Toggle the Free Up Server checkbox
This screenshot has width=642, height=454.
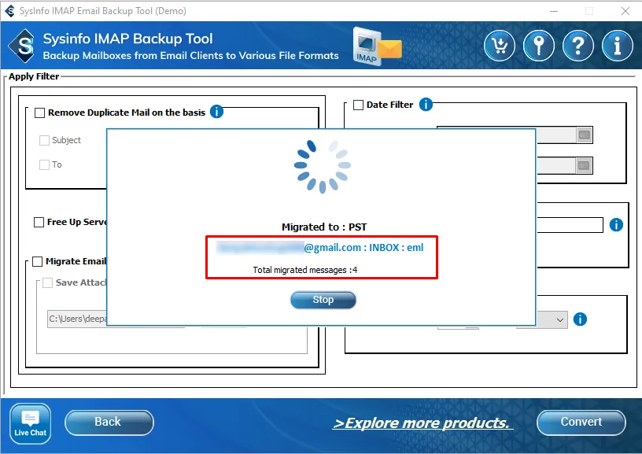click(39, 223)
